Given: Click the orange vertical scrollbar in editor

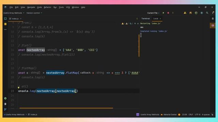Looking at the screenshot, I should 139,46.
